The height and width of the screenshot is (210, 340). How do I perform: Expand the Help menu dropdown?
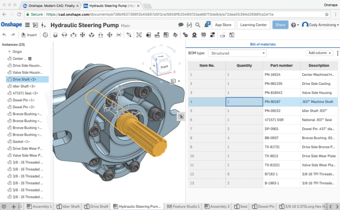point(295,25)
